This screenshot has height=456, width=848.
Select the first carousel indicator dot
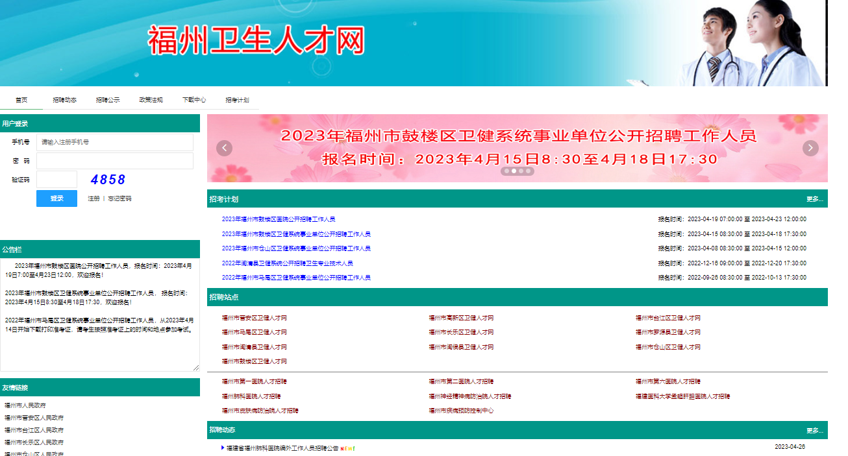(506, 171)
